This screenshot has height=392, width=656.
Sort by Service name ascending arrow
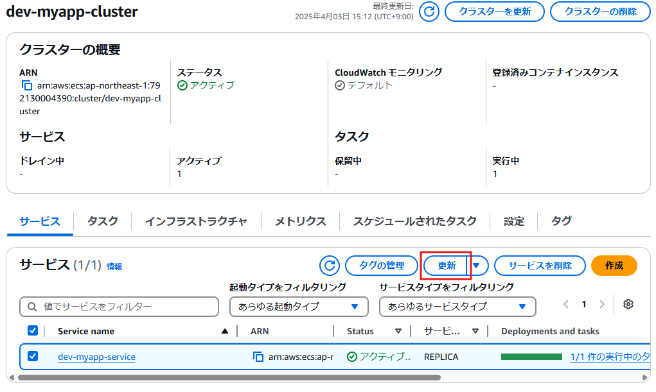point(225,331)
